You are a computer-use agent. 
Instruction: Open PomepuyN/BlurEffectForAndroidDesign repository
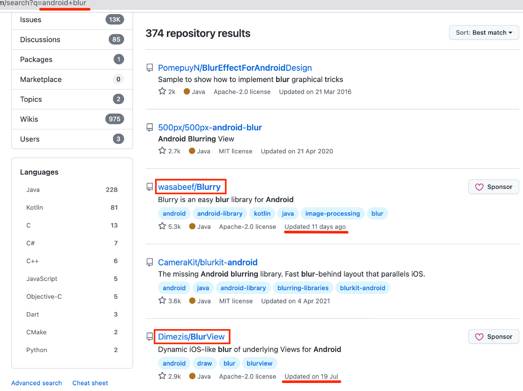click(x=235, y=68)
